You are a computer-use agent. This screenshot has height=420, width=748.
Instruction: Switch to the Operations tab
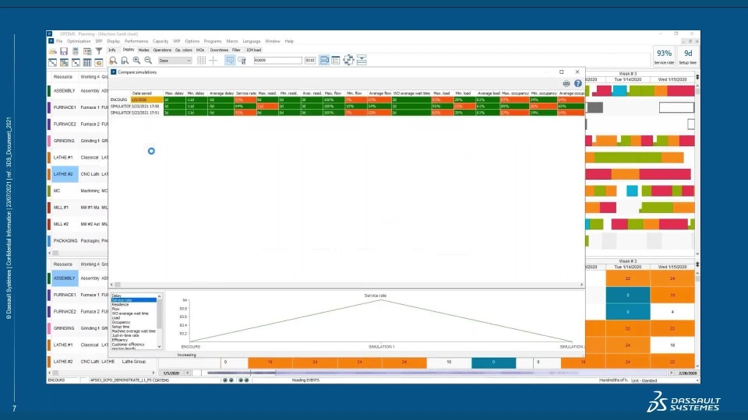click(x=162, y=50)
